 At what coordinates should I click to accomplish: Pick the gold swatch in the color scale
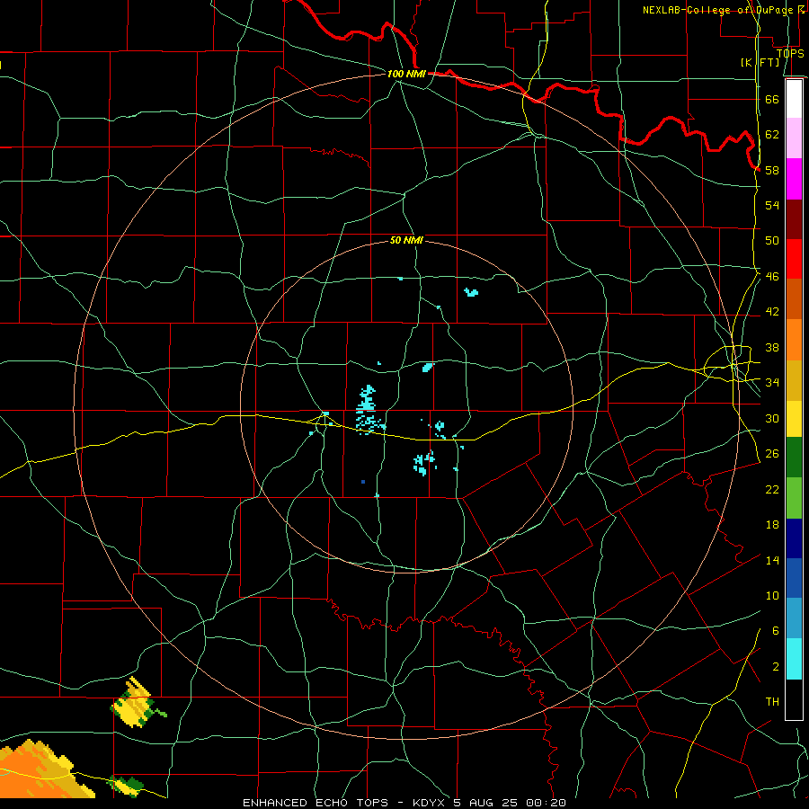click(x=794, y=380)
